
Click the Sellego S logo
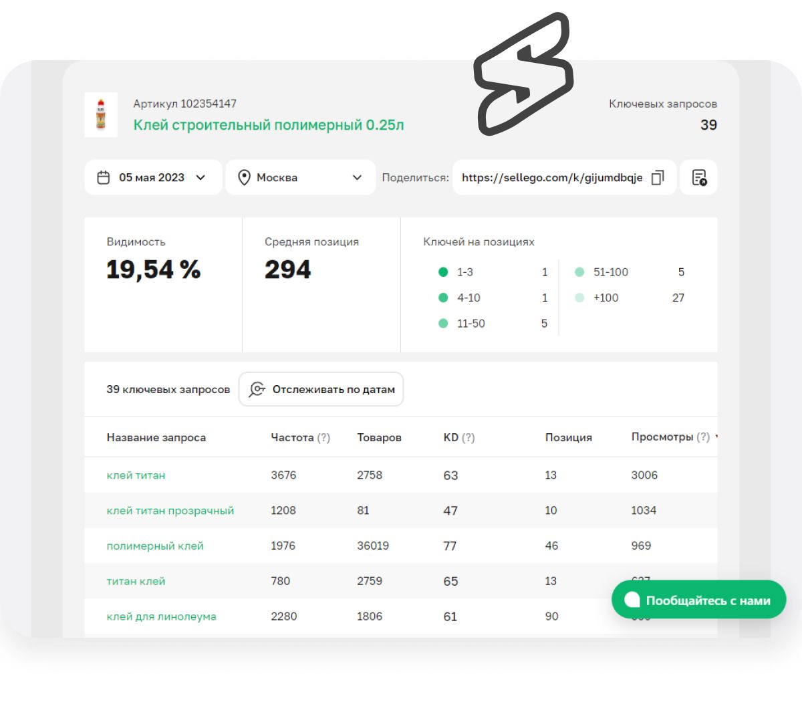pos(523,75)
